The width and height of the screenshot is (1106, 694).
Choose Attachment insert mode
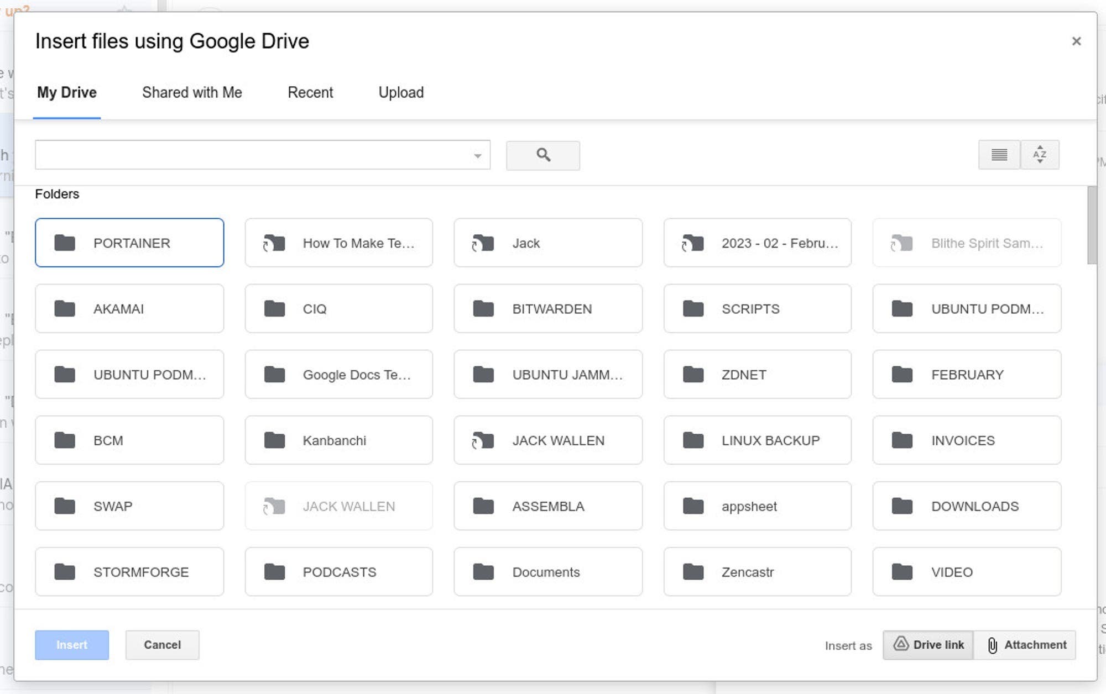pyautogui.click(x=1025, y=645)
